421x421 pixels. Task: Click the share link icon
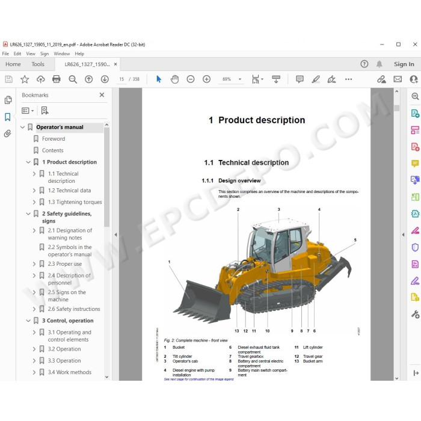click(381, 79)
